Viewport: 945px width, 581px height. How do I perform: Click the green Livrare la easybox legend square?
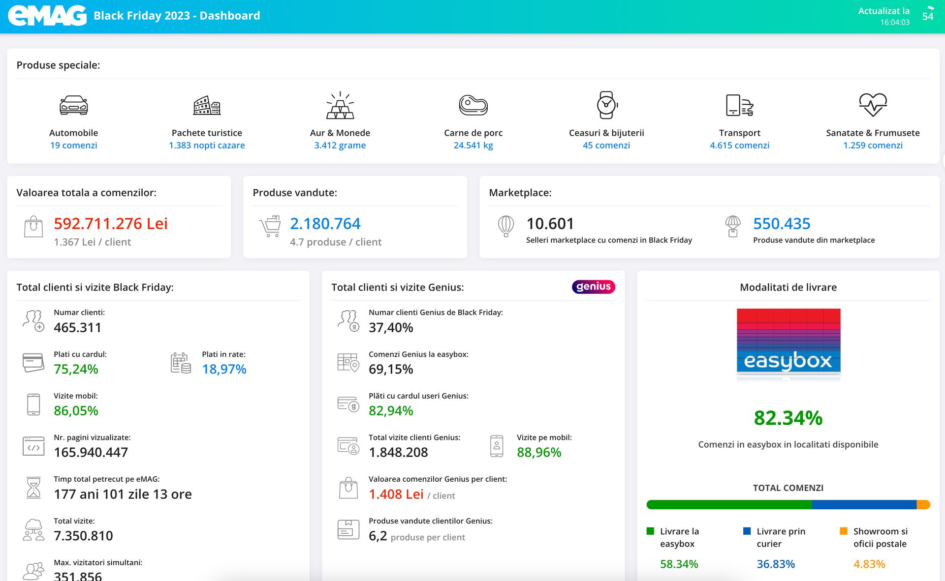coord(650,531)
